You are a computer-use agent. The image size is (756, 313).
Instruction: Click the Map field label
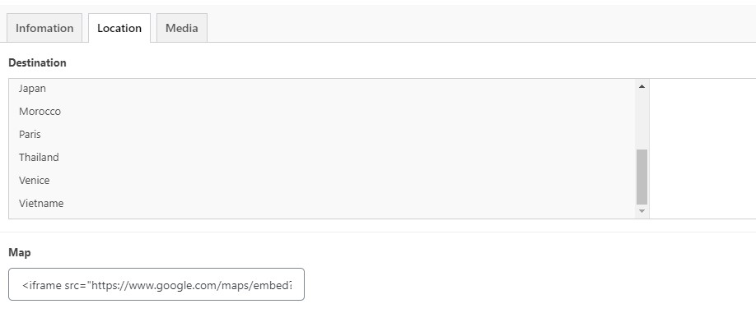click(19, 252)
